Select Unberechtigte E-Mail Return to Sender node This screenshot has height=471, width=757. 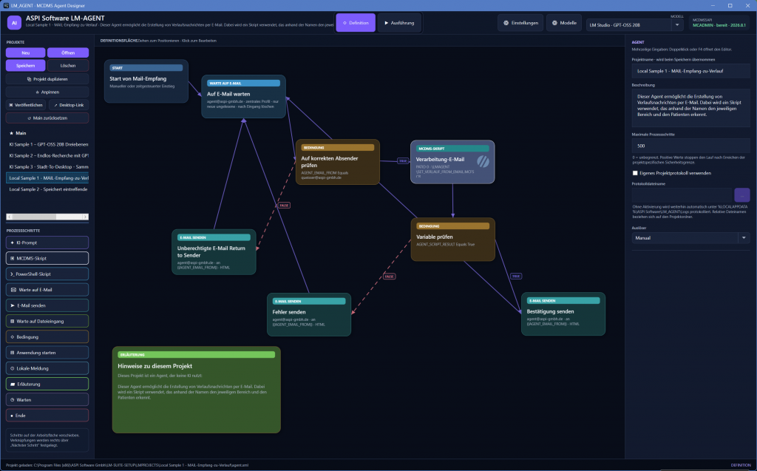pos(214,252)
